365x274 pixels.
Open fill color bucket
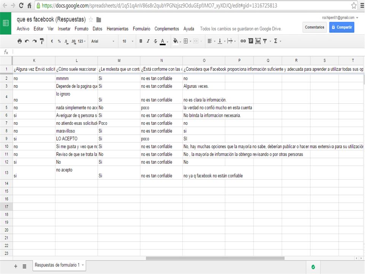[x=176, y=41]
